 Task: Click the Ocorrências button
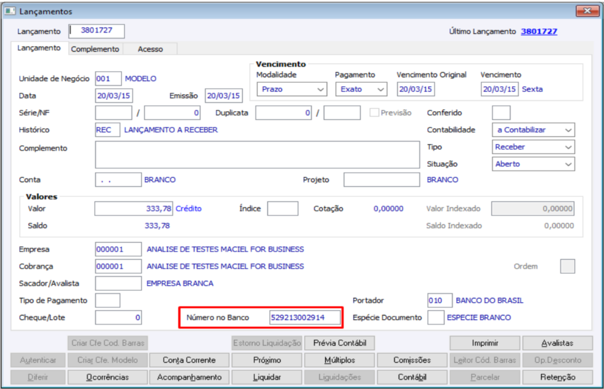108,377
